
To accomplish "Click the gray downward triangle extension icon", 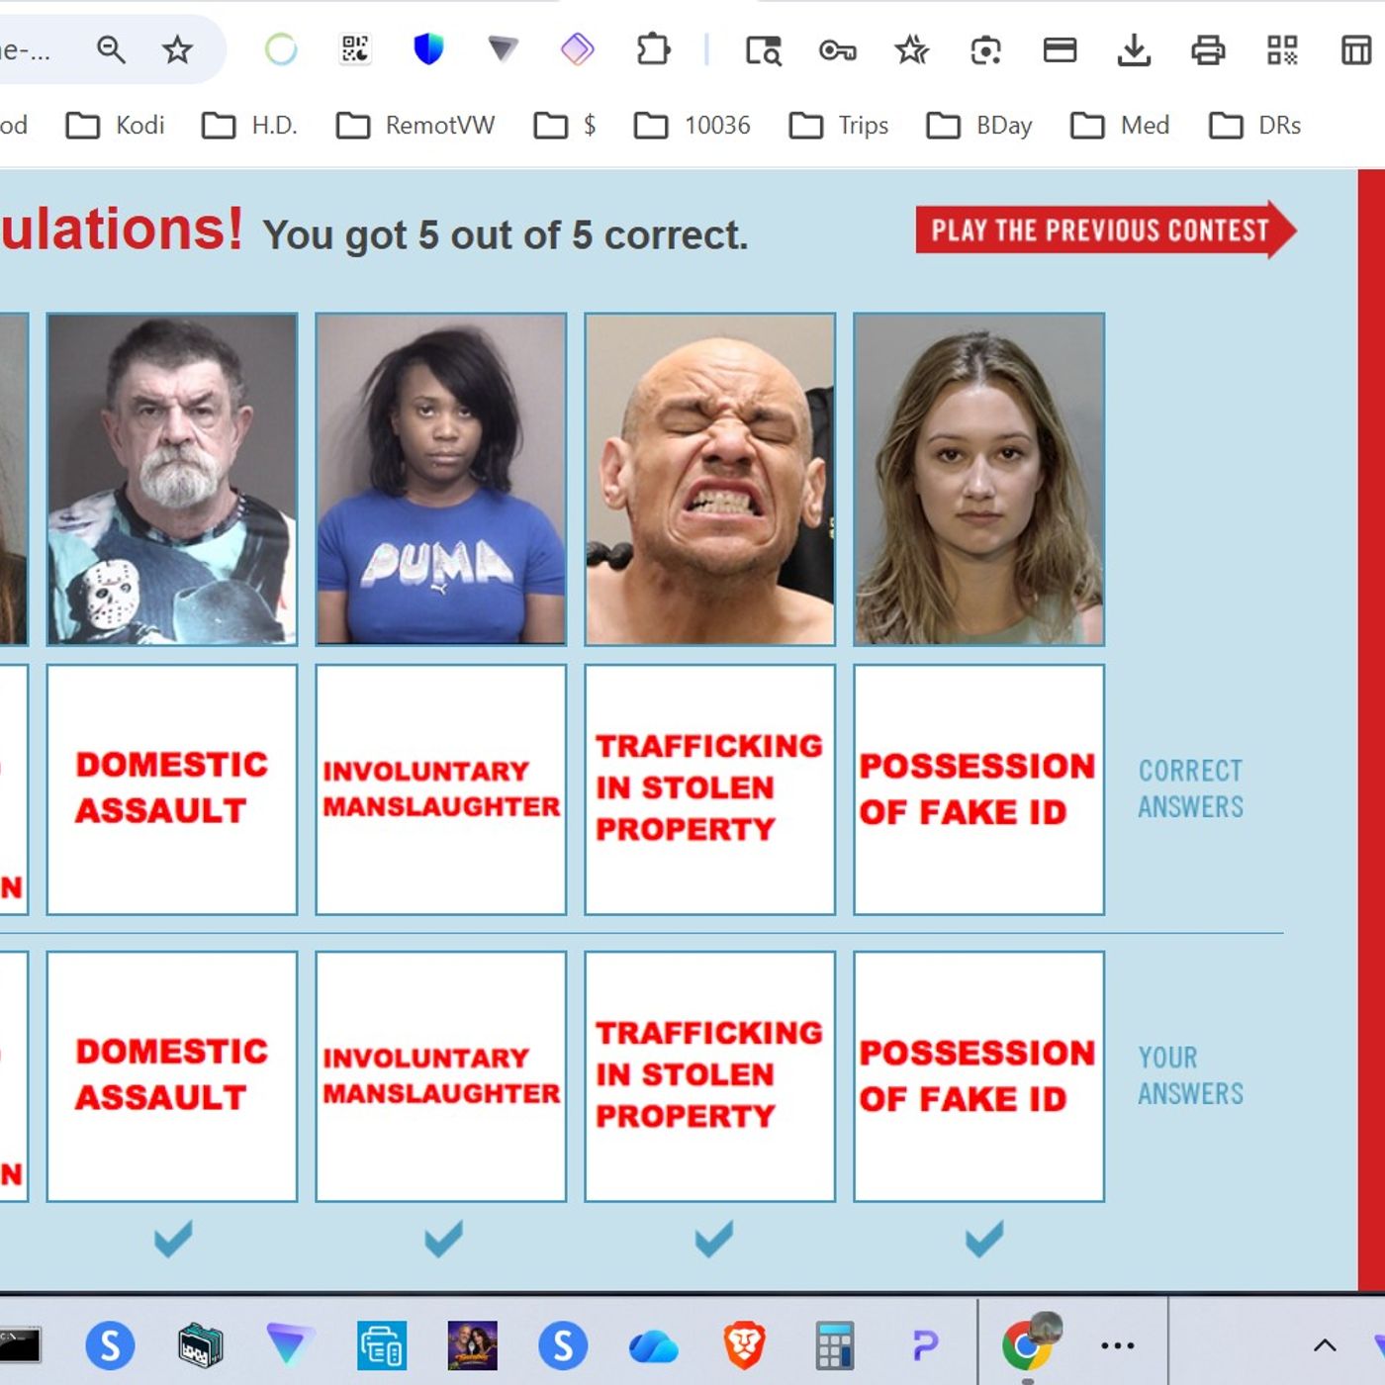I will [x=503, y=48].
